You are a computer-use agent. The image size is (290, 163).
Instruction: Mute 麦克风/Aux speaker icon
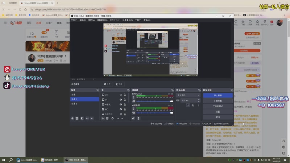point(133,101)
